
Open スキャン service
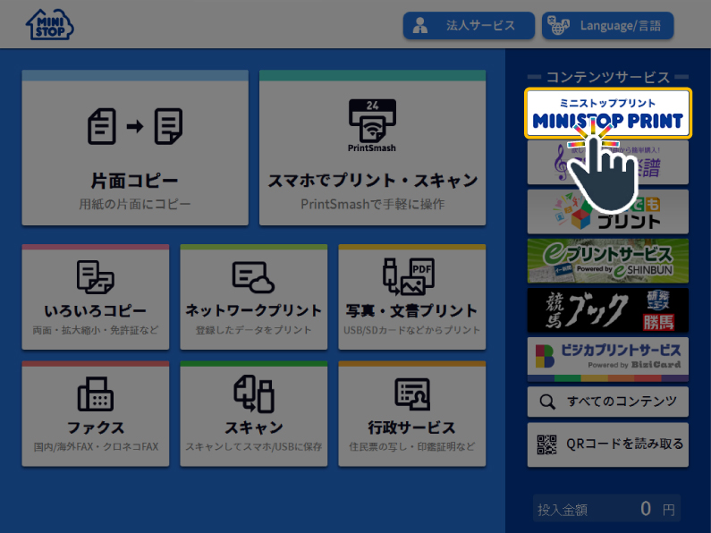[253, 414]
